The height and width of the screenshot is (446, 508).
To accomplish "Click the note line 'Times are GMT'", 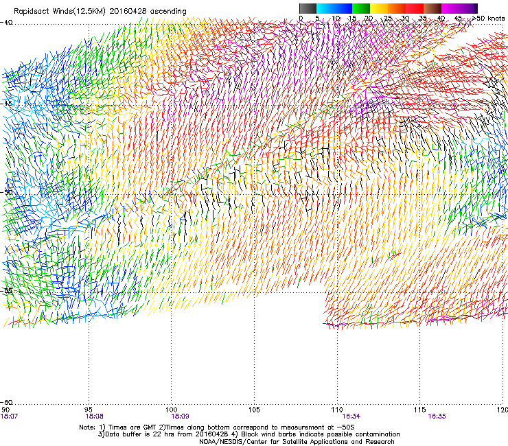I will click(x=132, y=427).
